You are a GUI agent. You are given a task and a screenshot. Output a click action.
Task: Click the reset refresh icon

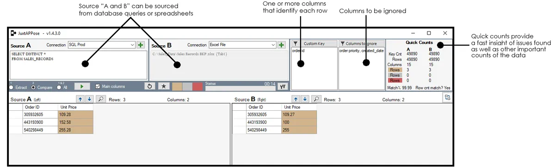coord(149,86)
